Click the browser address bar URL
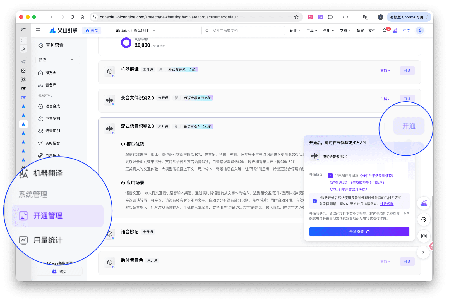Image resolution: width=449 pixels, height=302 pixels. pyautogui.click(x=169, y=17)
